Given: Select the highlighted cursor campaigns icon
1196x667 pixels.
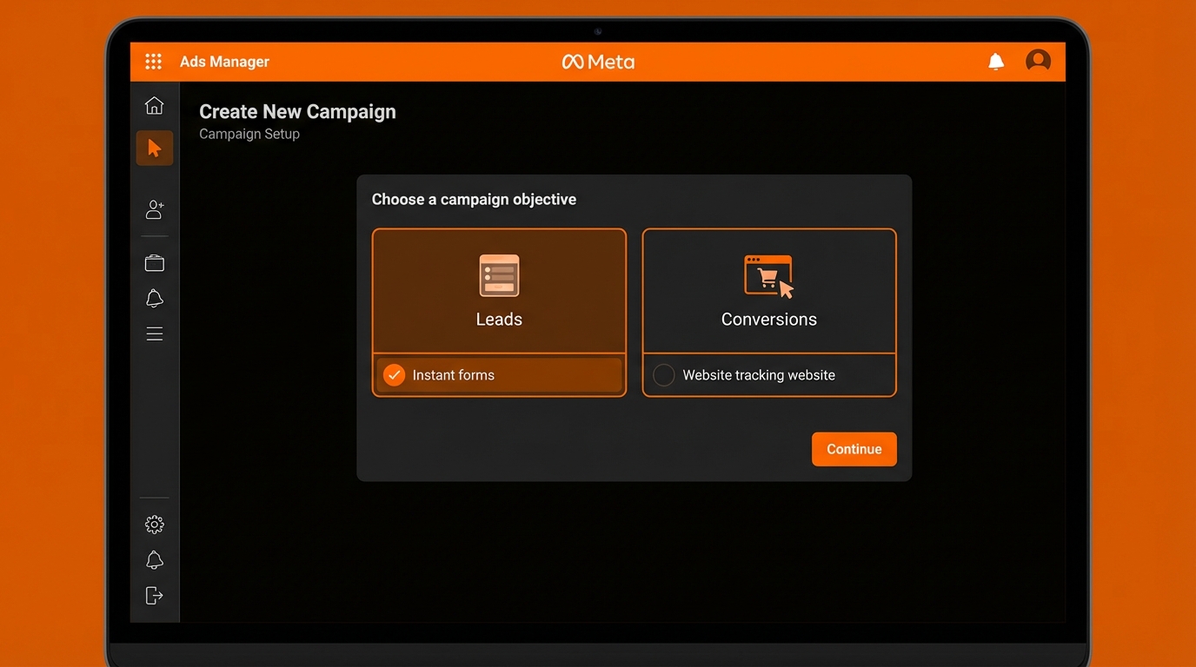Looking at the screenshot, I should tap(155, 149).
